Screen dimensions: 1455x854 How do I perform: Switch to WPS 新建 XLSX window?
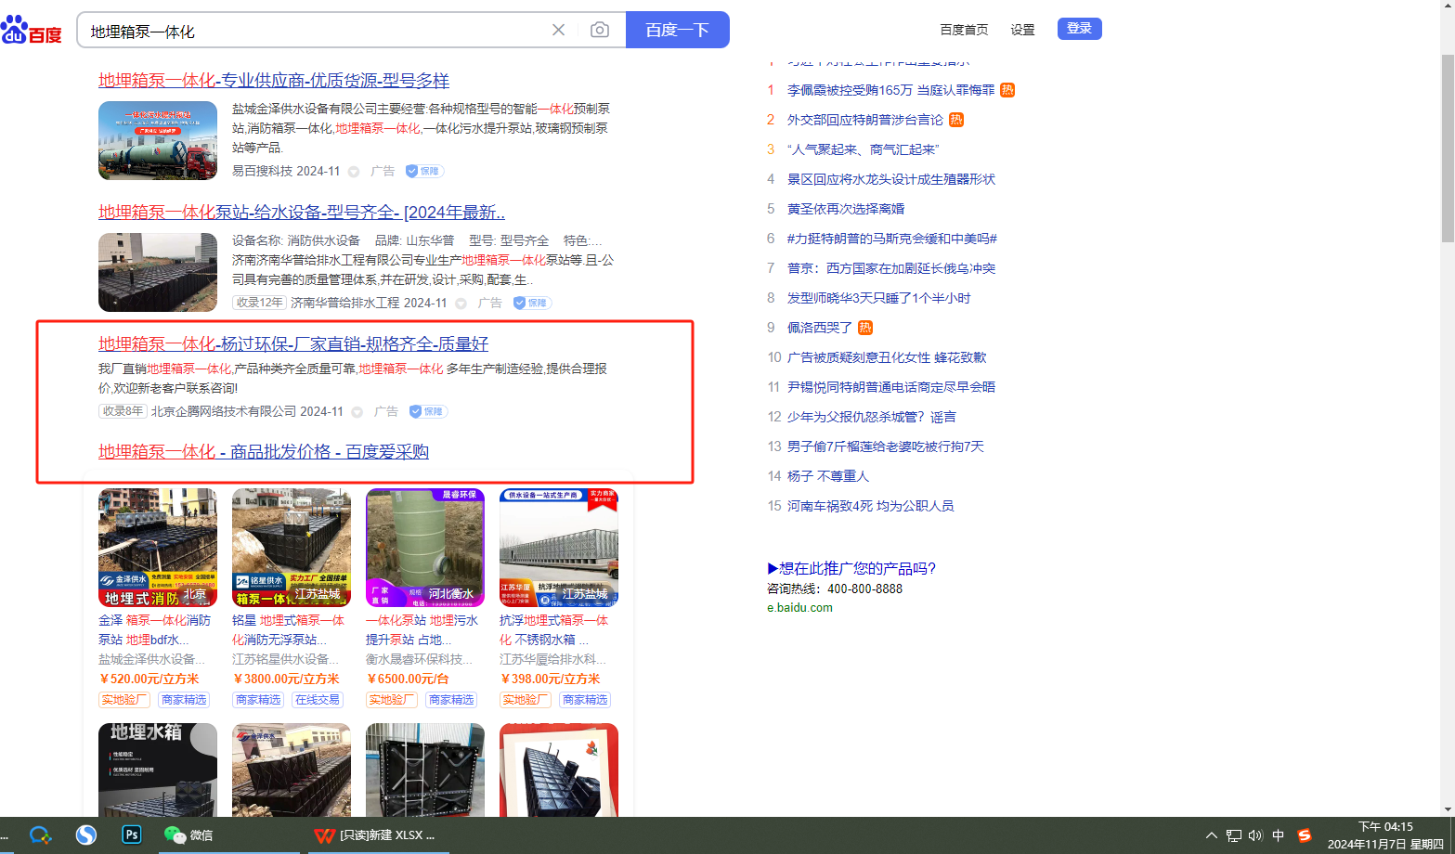tap(374, 835)
